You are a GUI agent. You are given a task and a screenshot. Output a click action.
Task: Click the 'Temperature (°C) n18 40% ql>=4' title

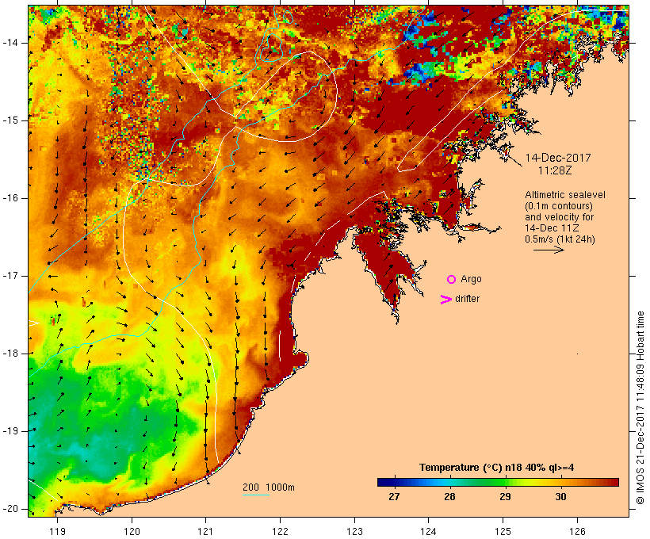point(497,468)
